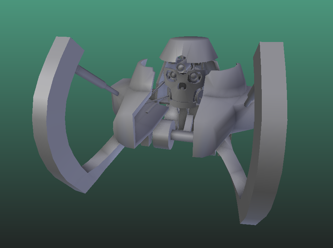The height and width of the screenshot is (248, 333).
Task: Select the flat angled plate at front left
Action: [x=147, y=122]
